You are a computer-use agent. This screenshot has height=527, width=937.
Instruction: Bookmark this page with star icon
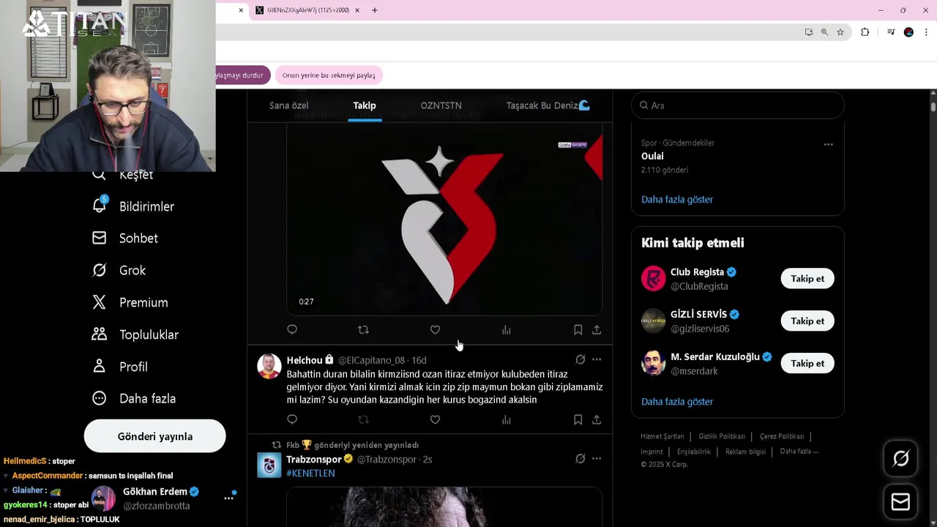click(x=840, y=32)
